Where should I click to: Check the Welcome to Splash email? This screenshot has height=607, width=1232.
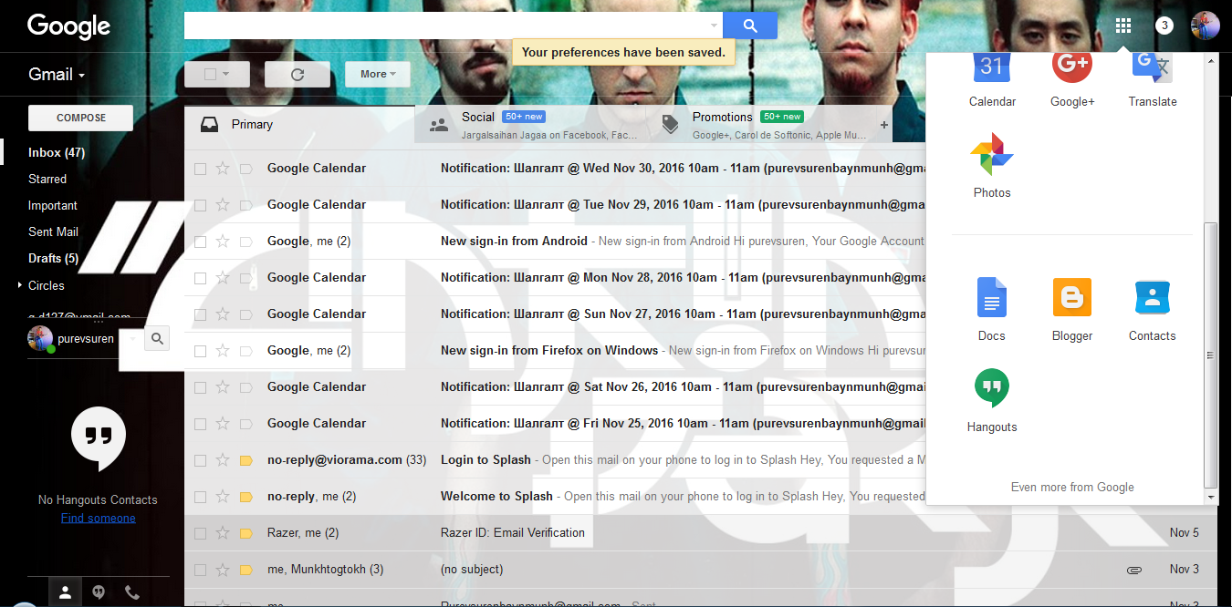coord(200,497)
